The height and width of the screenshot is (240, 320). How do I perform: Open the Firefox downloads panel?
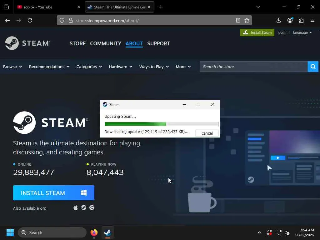point(278,20)
